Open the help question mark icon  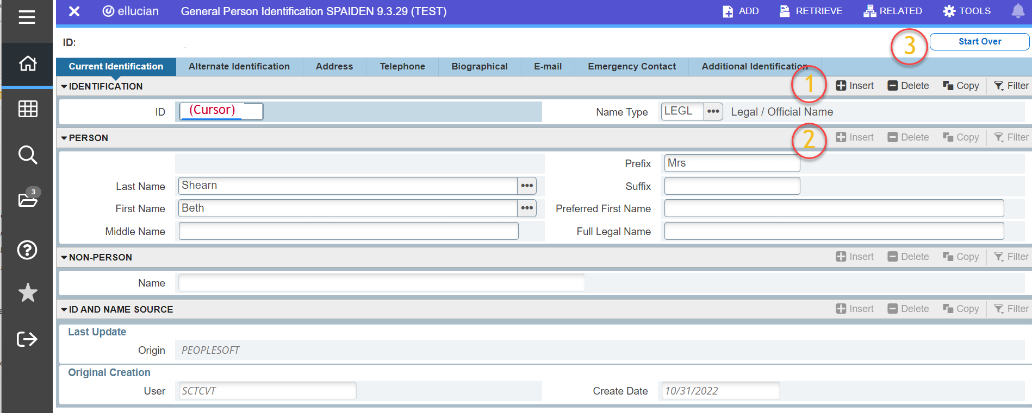click(28, 250)
